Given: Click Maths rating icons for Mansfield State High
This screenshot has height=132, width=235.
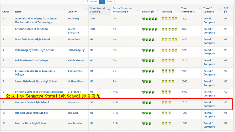Looking at the screenshot, I should coord(169,40).
